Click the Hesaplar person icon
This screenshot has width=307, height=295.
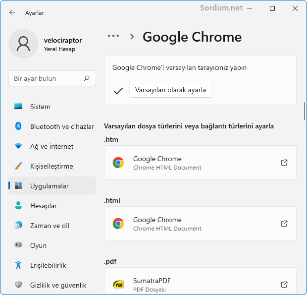[x=18, y=205]
